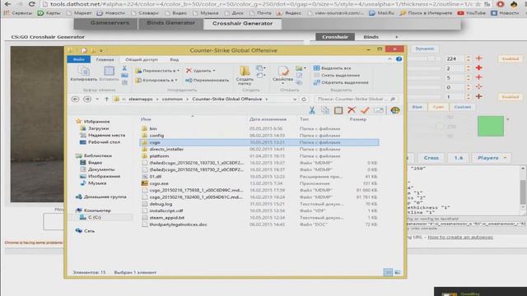This screenshot has width=527, height=296.
Task: Toggle the top Enabled button beside 224
Action: tap(511, 58)
